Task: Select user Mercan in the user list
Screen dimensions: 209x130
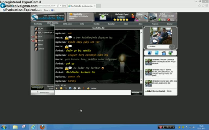Action: click(41, 41)
